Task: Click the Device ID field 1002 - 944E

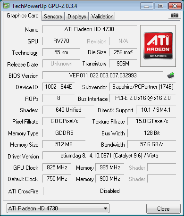Action: (x=59, y=87)
